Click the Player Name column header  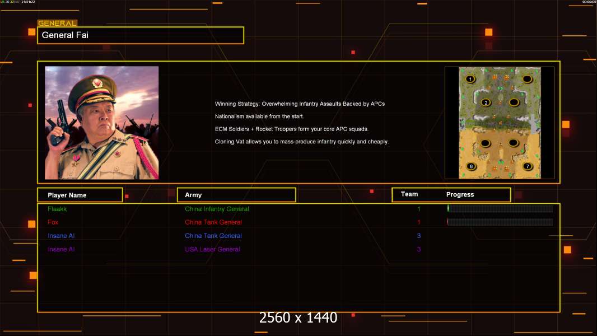click(x=80, y=195)
